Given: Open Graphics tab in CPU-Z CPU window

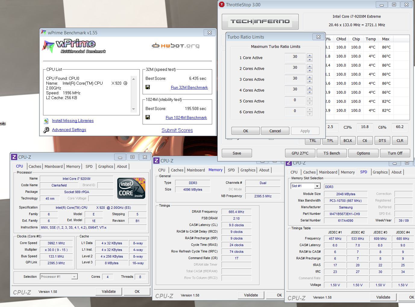Looking at the screenshot, I should [106, 166].
